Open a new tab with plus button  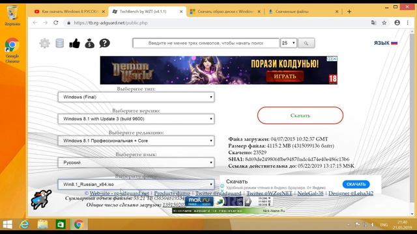click(349, 12)
